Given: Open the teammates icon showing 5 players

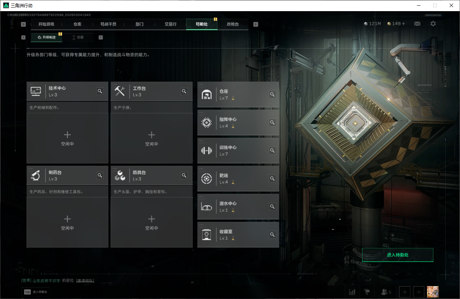Looking at the screenshot, I should [384, 292].
